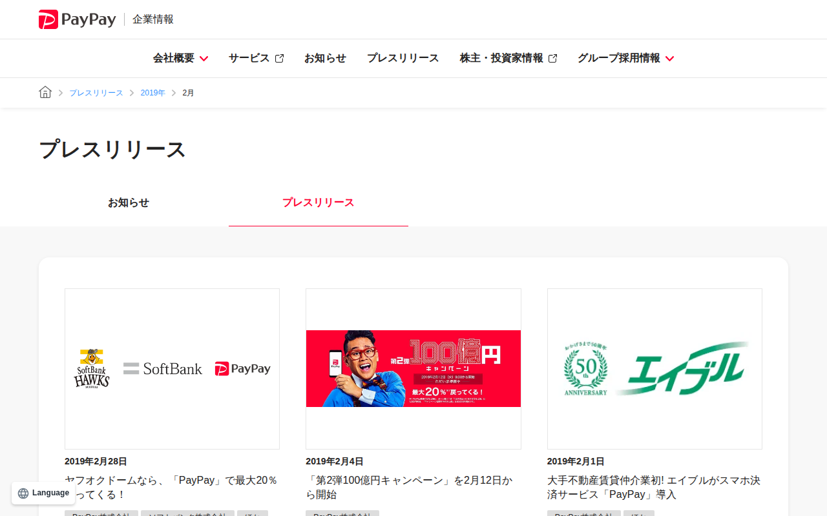Open the Language selector button
827x516 pixels.
pos(43,493)
